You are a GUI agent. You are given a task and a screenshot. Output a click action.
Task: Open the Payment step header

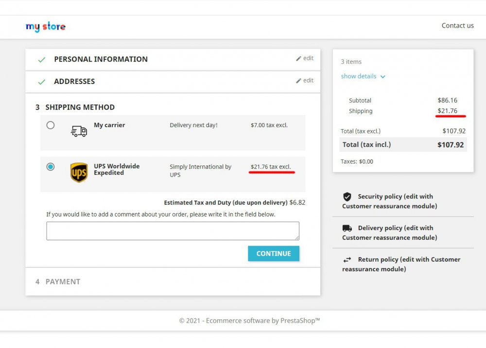[63, 282]
